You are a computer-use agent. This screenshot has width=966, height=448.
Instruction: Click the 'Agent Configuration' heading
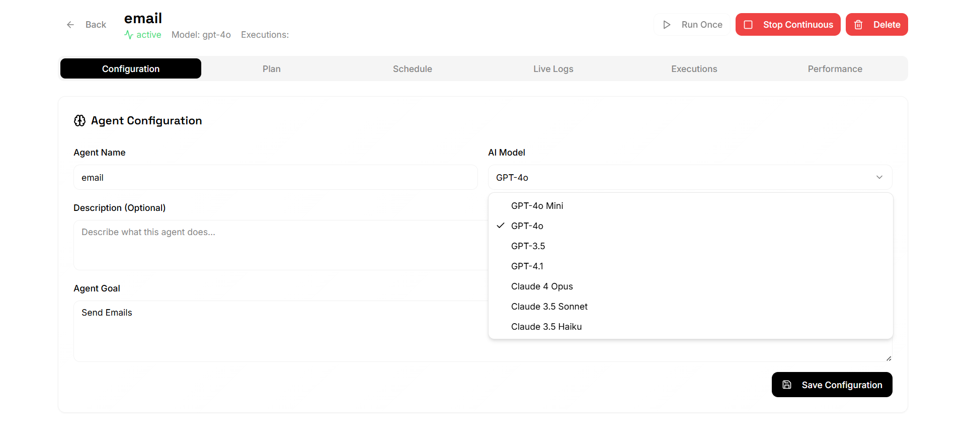146,121
